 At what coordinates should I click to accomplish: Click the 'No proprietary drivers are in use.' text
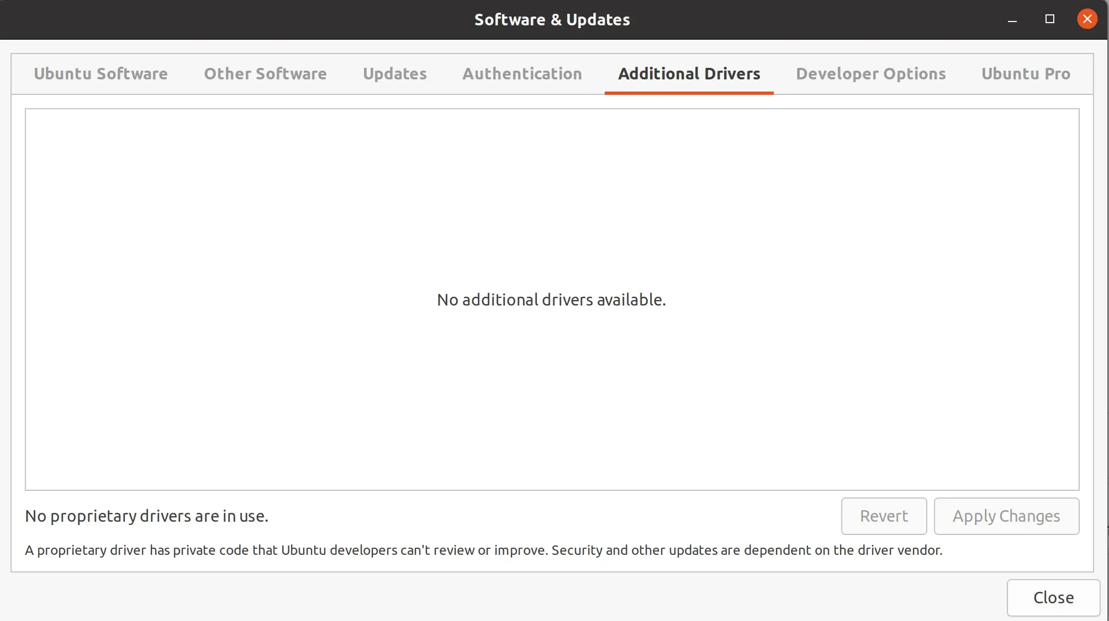[x=146, y=516]
